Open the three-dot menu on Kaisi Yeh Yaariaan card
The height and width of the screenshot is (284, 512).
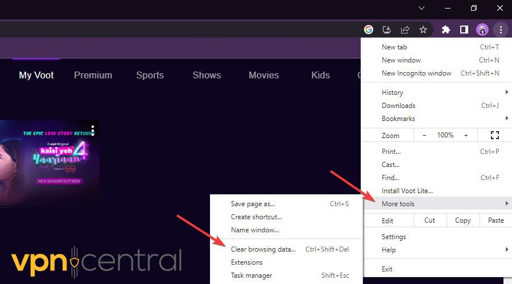93,130
